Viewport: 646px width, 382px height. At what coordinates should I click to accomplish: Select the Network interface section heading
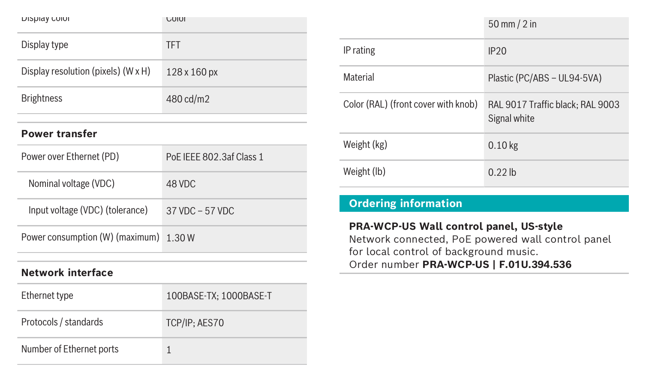(x=67, y=273)
